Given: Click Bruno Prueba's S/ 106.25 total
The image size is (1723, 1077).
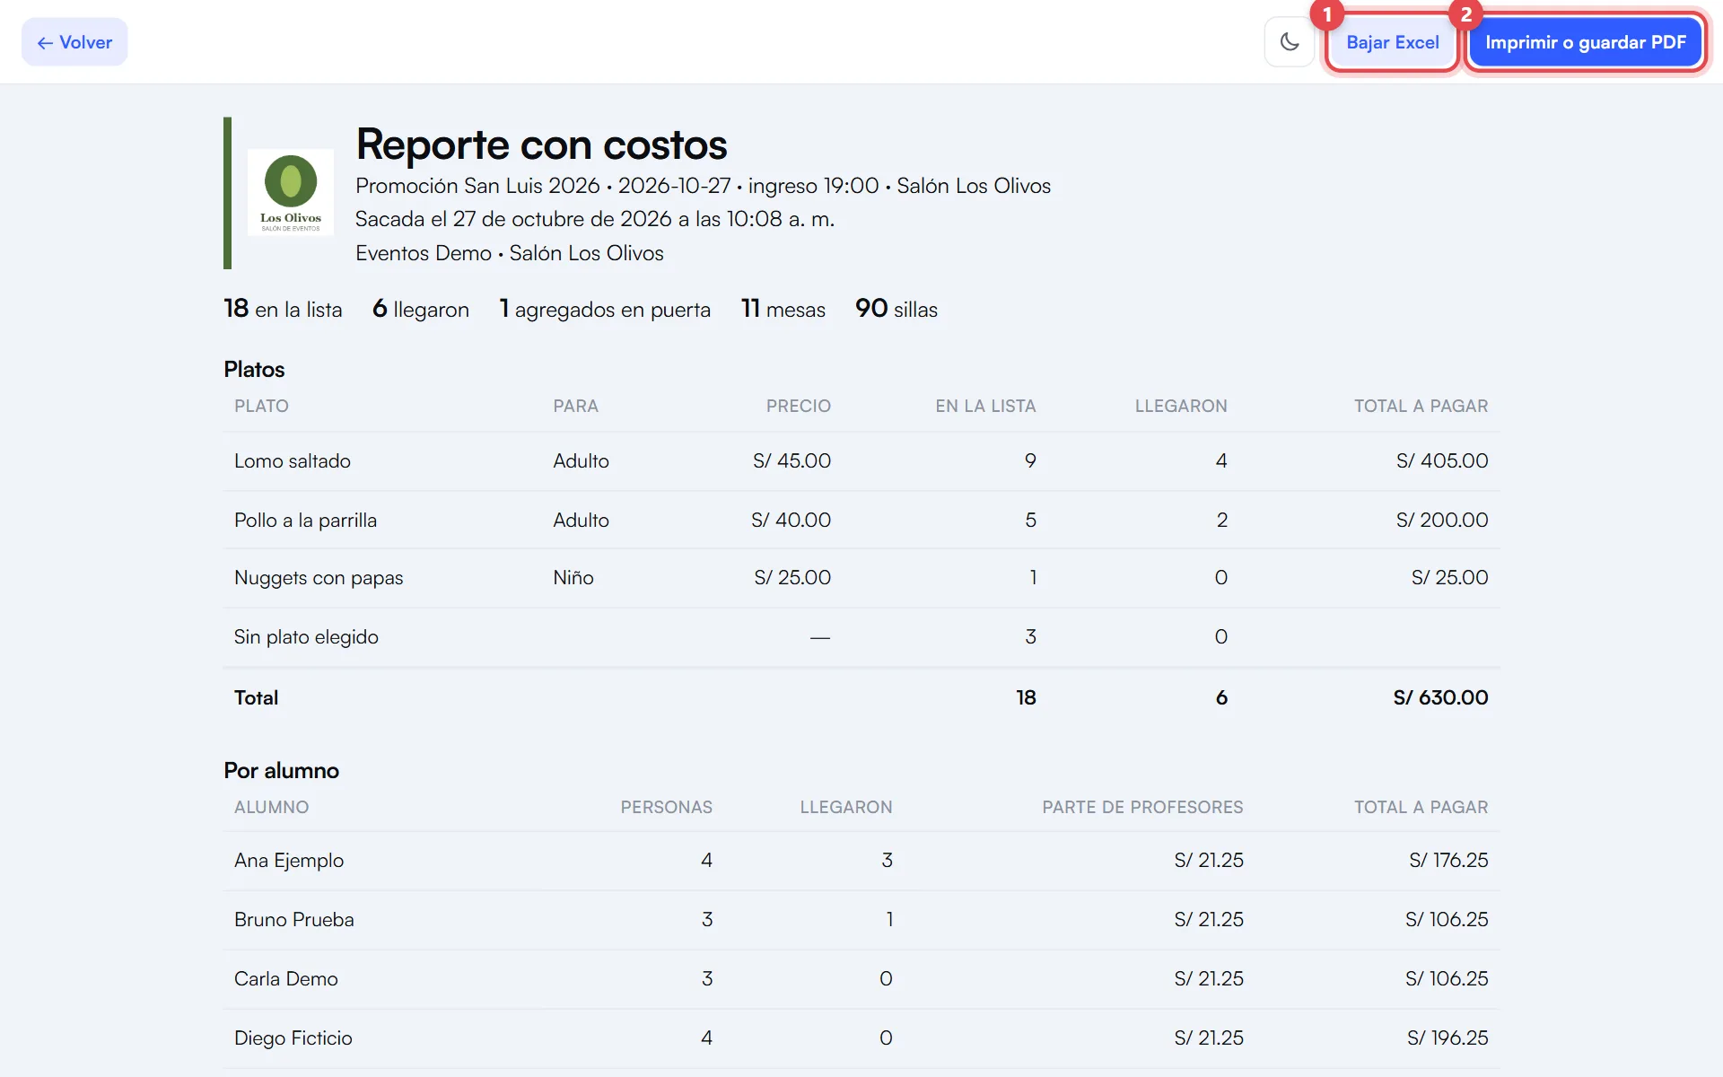Looking at the screenshot, I should click(x=1447, y=920).
